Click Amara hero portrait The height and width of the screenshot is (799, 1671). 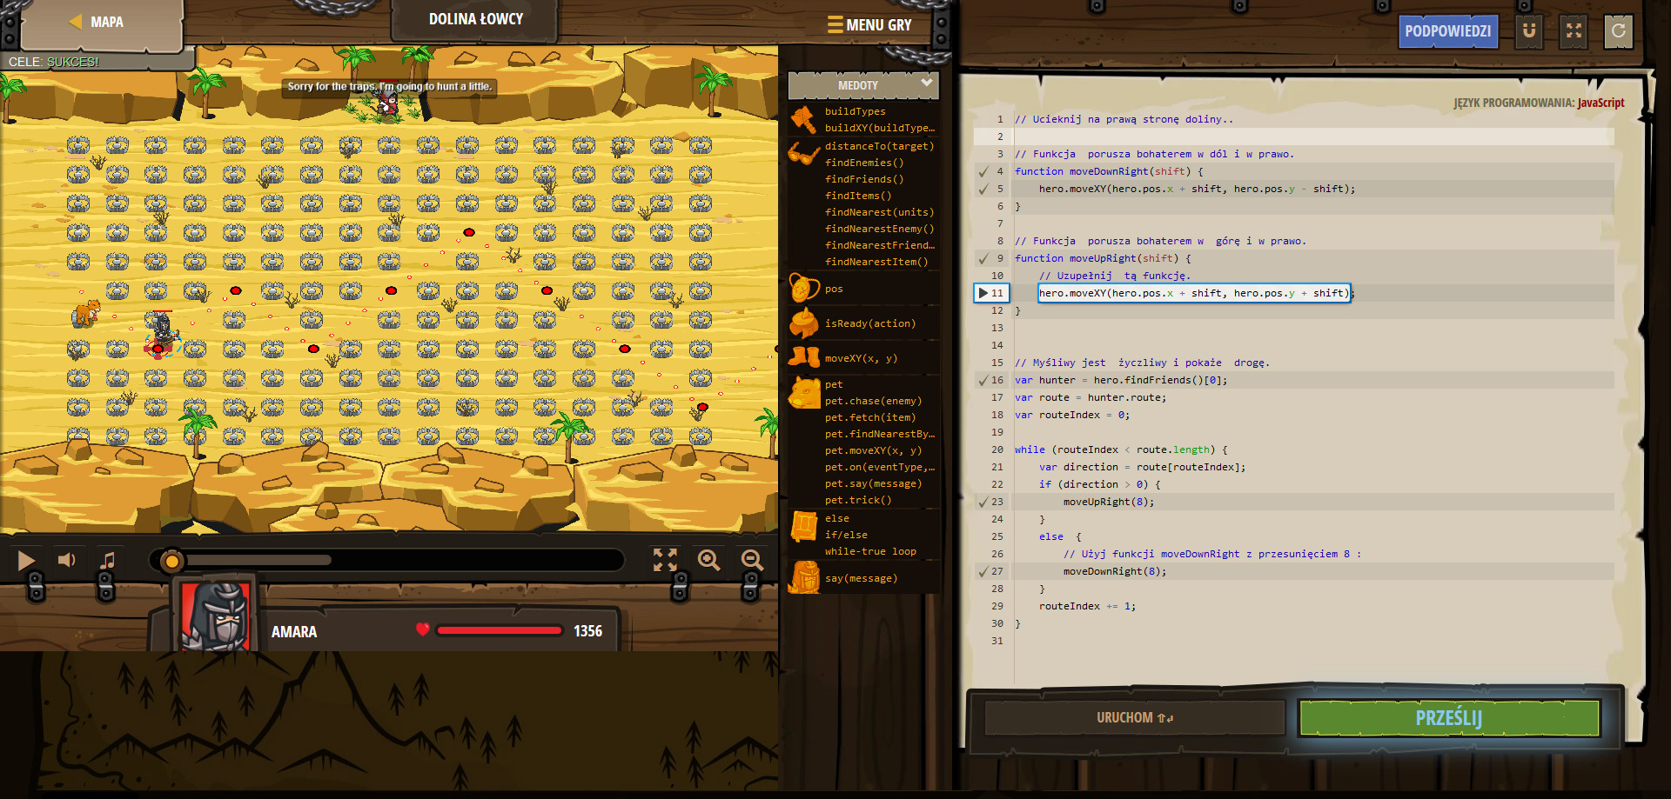tap(216, 615)
